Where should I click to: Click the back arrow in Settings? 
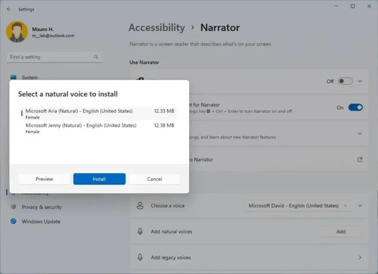(x=9, y=9)
